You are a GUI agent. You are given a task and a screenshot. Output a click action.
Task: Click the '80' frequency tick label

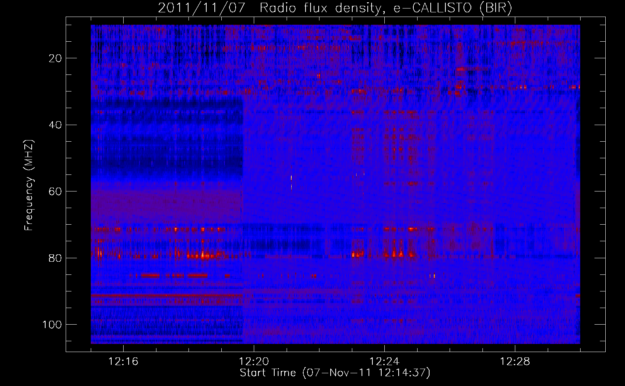pyautogui.click(x=56, y=258)
